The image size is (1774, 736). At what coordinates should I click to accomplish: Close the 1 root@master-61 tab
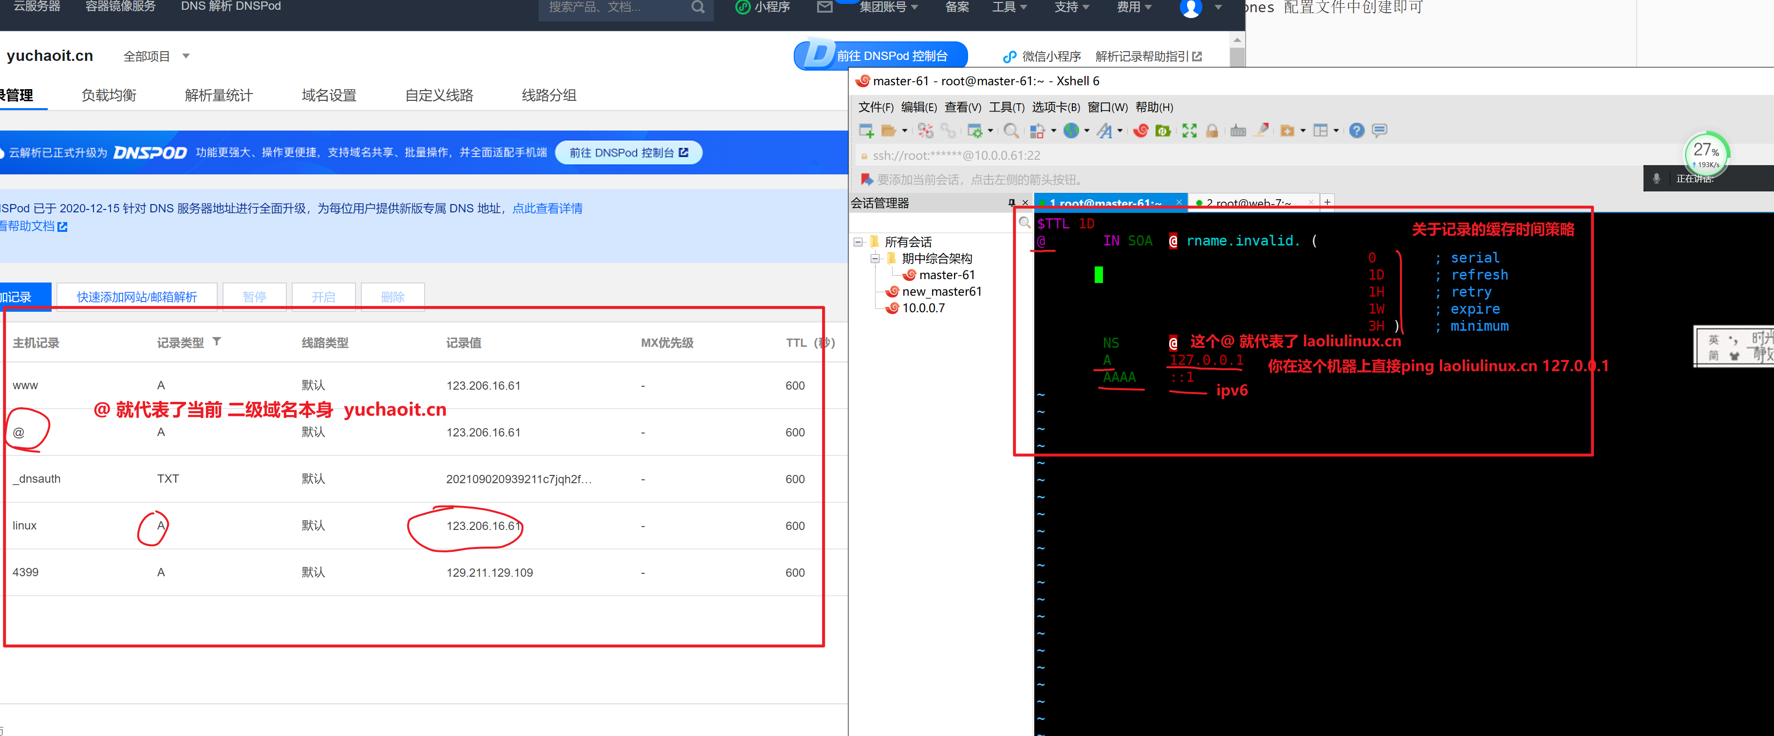pyautogui.click(x=1179, y=203)
